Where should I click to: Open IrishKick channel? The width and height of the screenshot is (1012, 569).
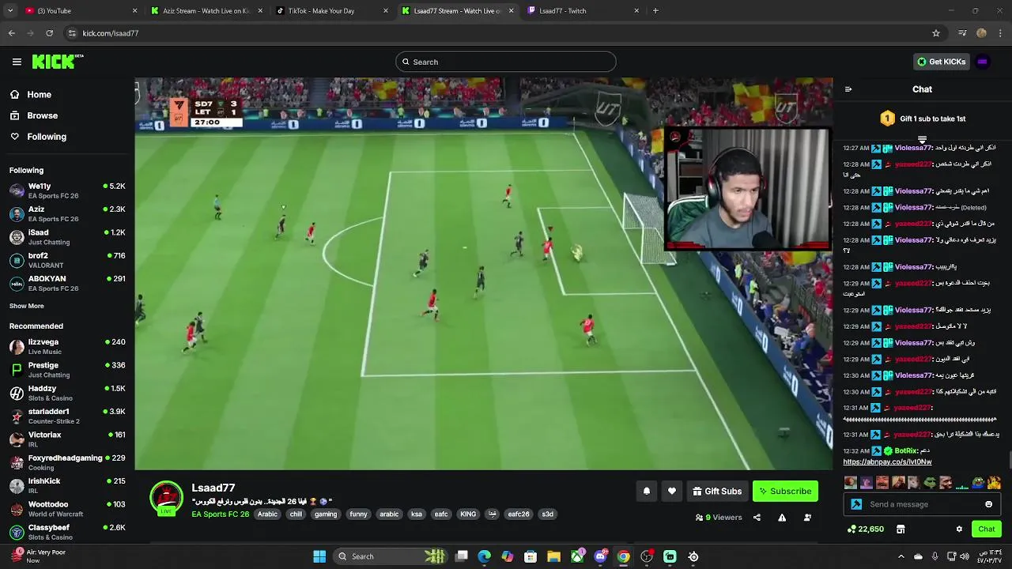coord(67,485)
